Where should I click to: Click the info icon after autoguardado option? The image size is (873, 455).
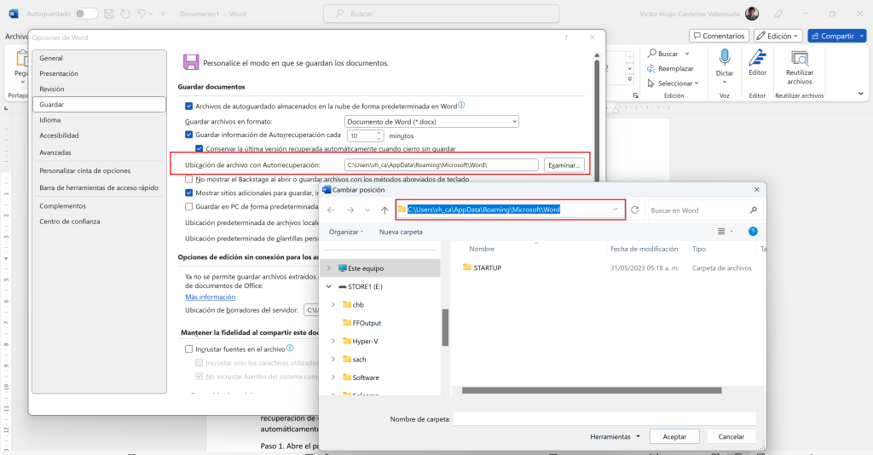461,105
